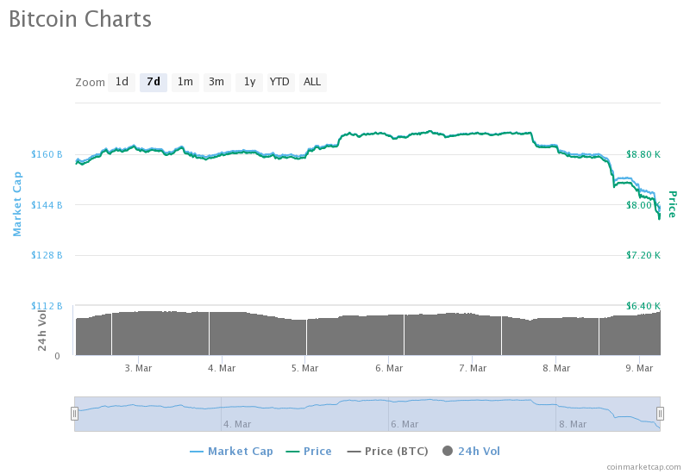Set zoom range to 1d
The height and width of the screenshot is (474, 690).
tap(122, 82)
